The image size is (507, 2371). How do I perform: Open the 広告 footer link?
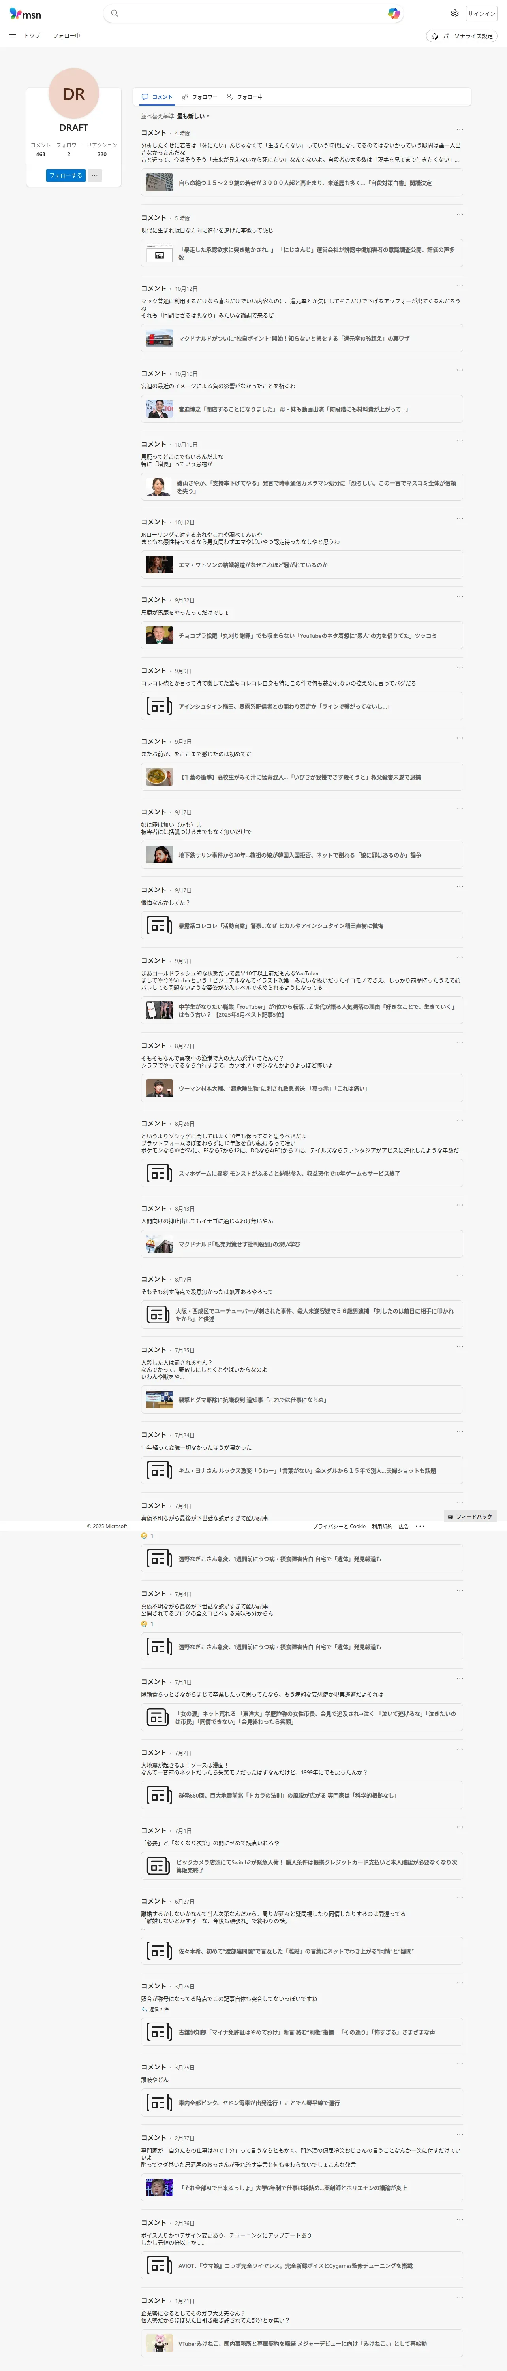click(404, 1526)
